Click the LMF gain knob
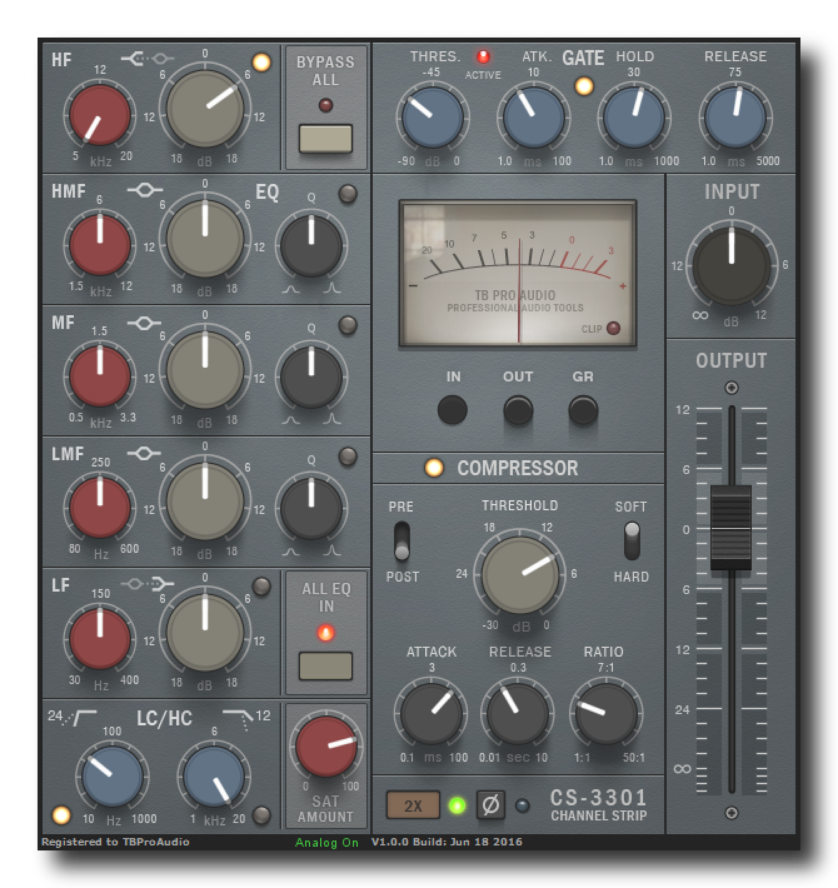 coord(204,502)
